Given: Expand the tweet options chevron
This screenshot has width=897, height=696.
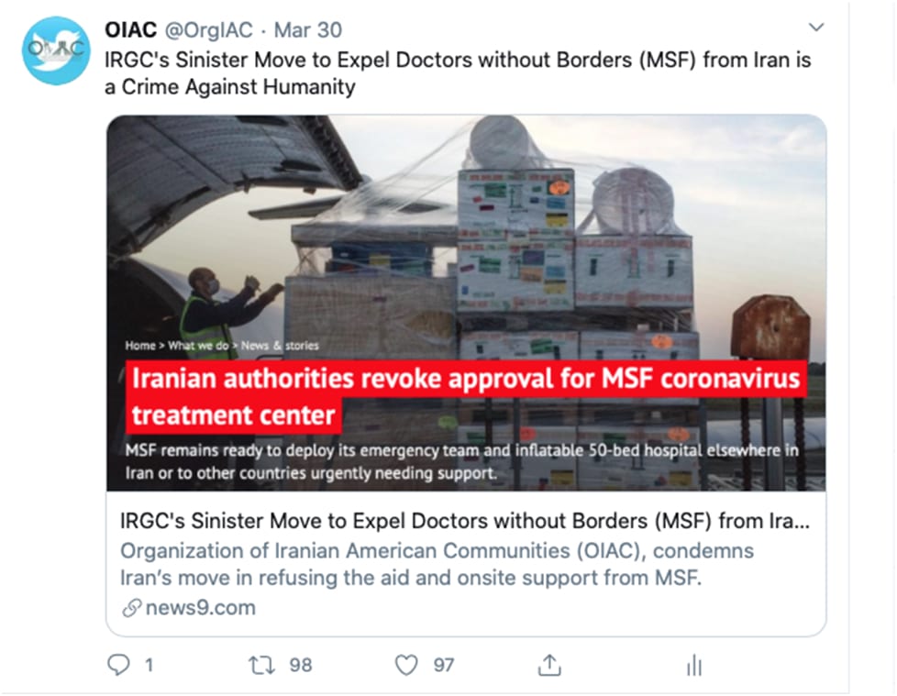Looking at the screenshot, I should point(815,28).
